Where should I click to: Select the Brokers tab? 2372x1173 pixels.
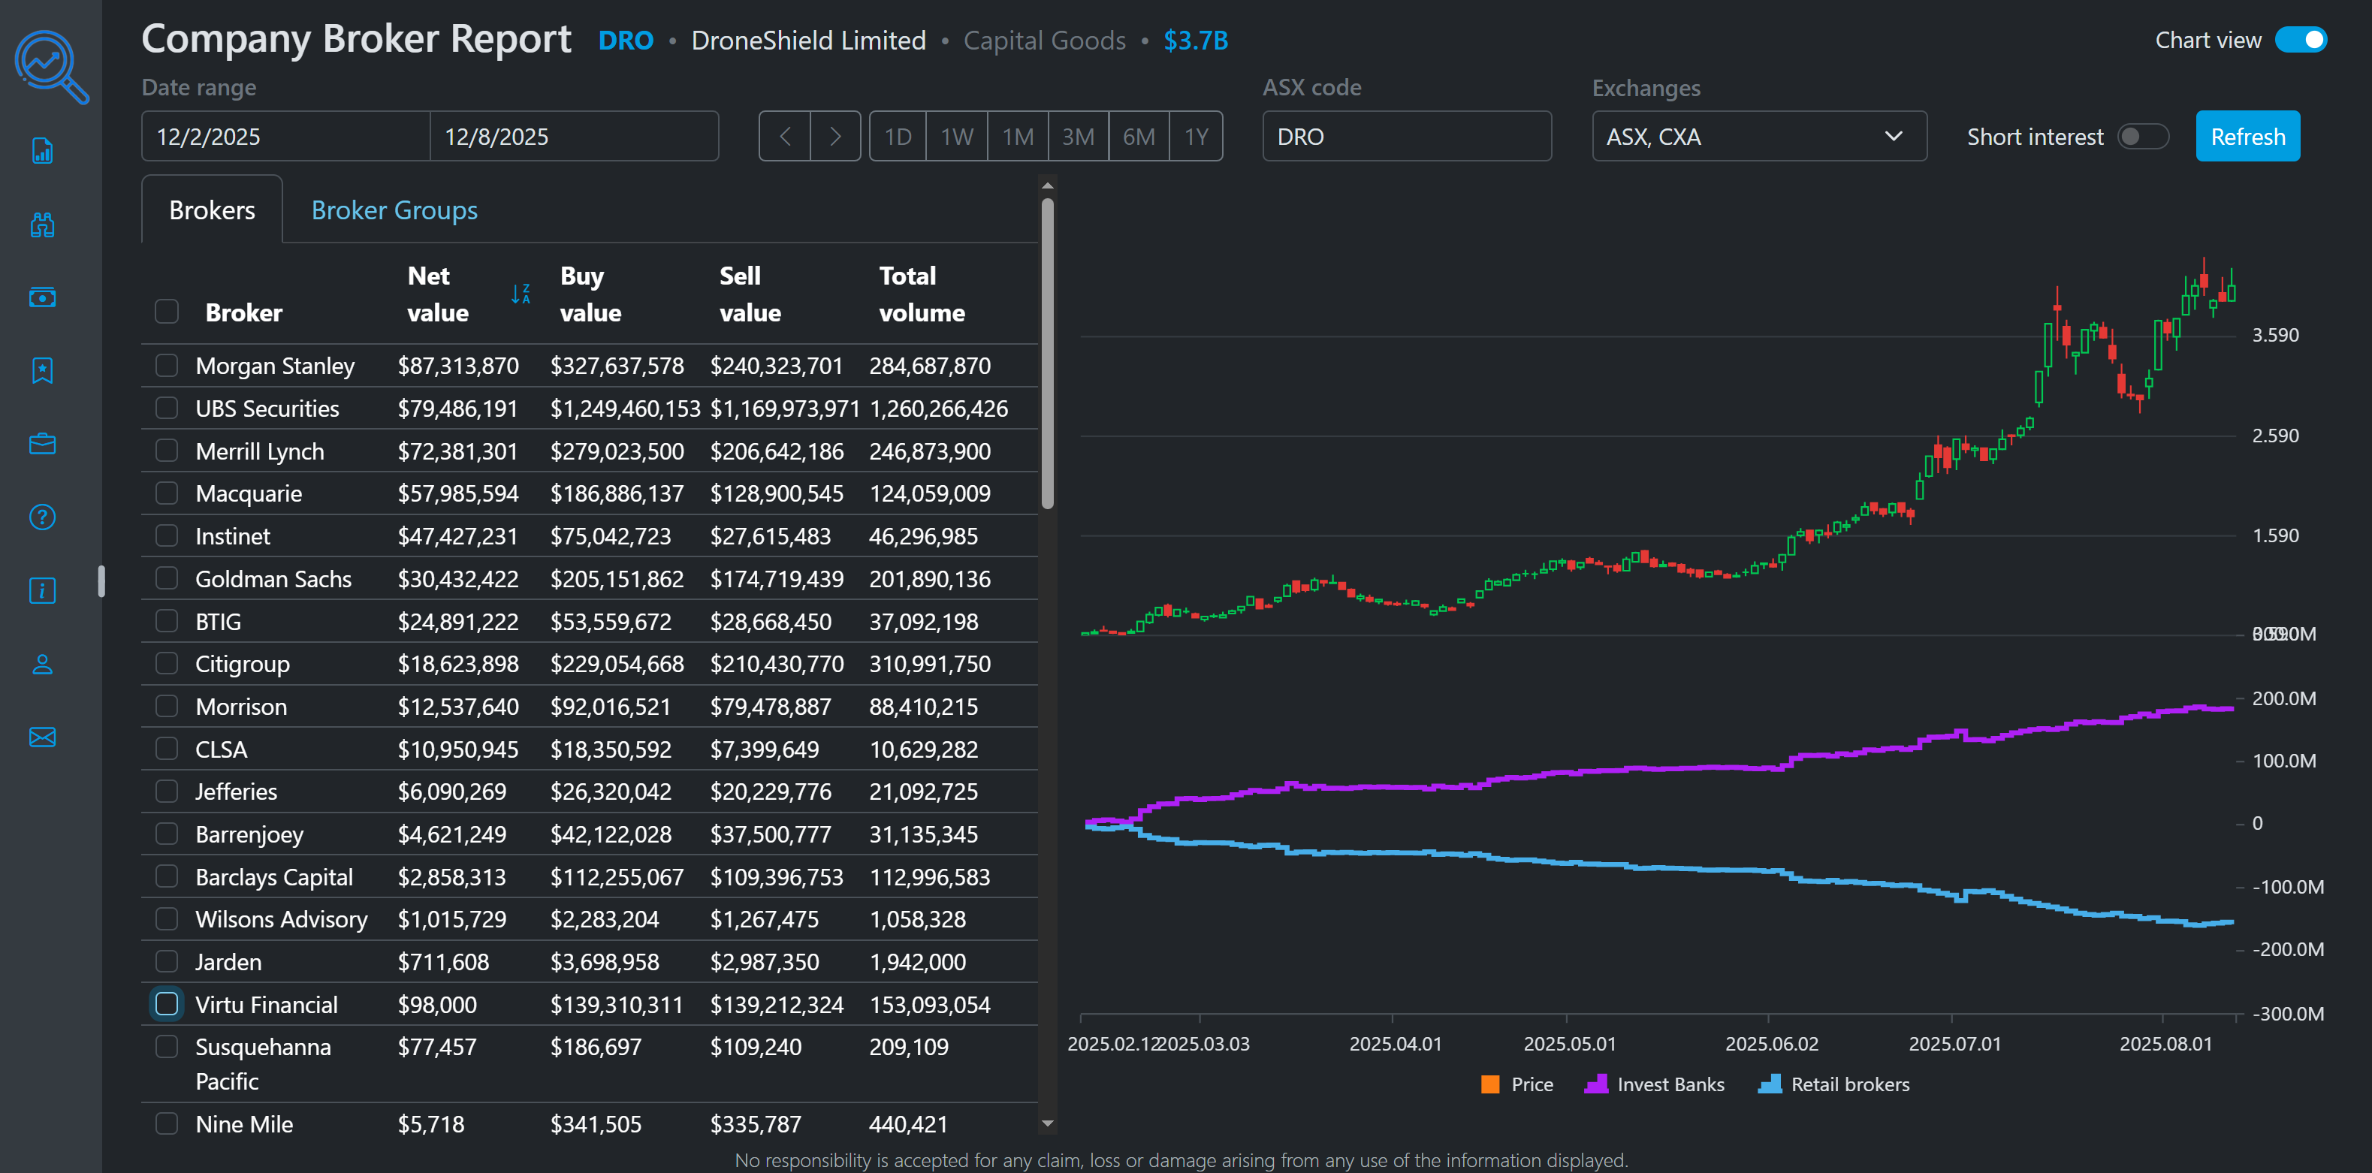(211, 210)
